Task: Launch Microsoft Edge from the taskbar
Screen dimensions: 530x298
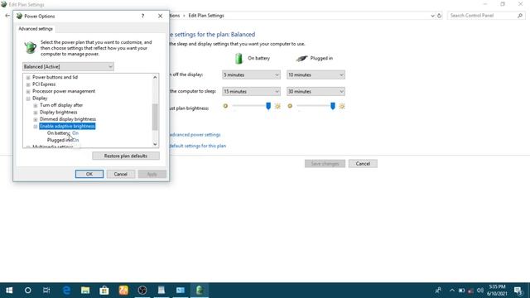Action: point(66,291)
